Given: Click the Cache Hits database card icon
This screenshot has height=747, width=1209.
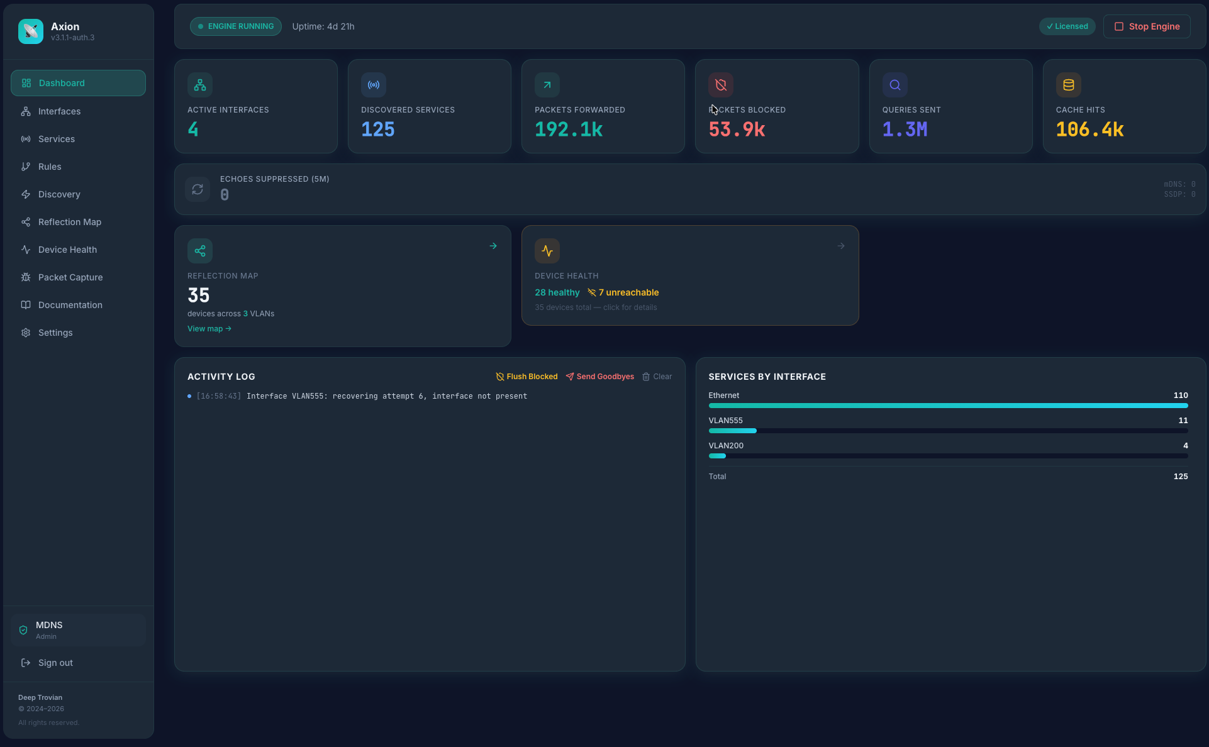Looking at the screenshot, I should pos(1069,85).
